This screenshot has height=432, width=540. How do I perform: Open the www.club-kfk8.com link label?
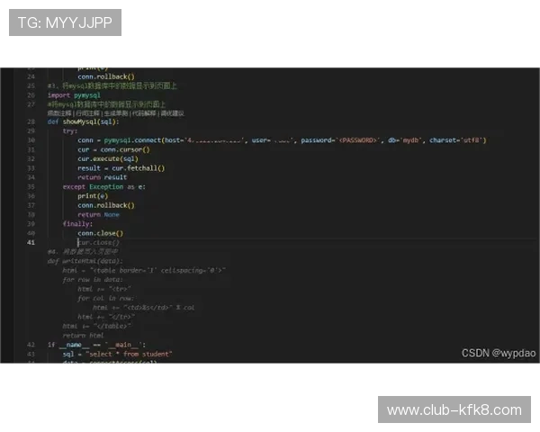(x=454, y=410)
